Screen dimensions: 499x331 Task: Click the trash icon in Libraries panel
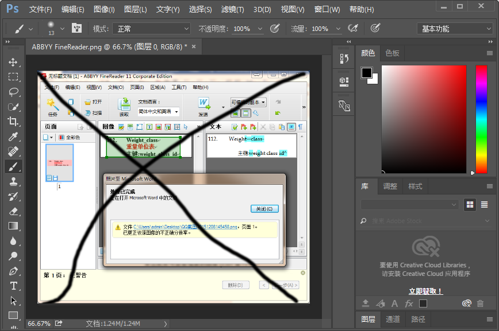click(x=480, y=303)
